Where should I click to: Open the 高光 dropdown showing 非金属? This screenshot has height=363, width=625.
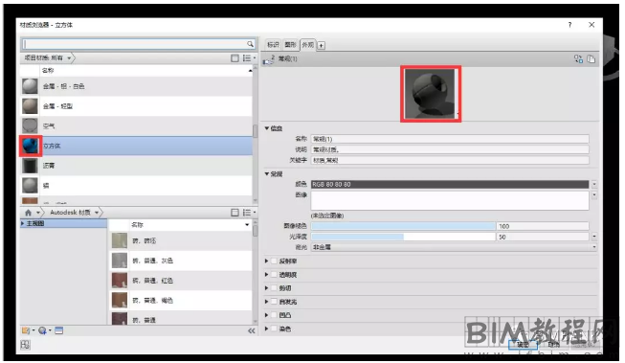tap(454, 247)
